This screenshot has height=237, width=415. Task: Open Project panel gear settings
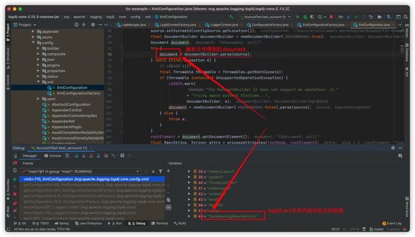click(x=93, y=25)
